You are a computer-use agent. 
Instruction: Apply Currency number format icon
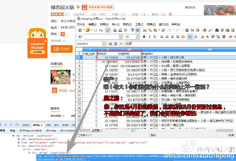(202, 37)
